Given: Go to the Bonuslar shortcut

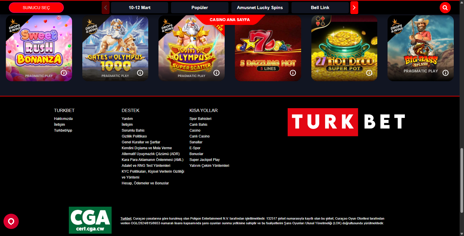Looking at the screenshot, I should (196, 154).
